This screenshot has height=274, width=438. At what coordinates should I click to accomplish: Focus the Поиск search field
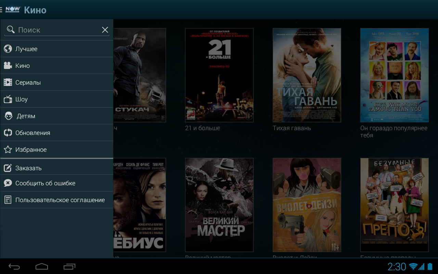57,30
